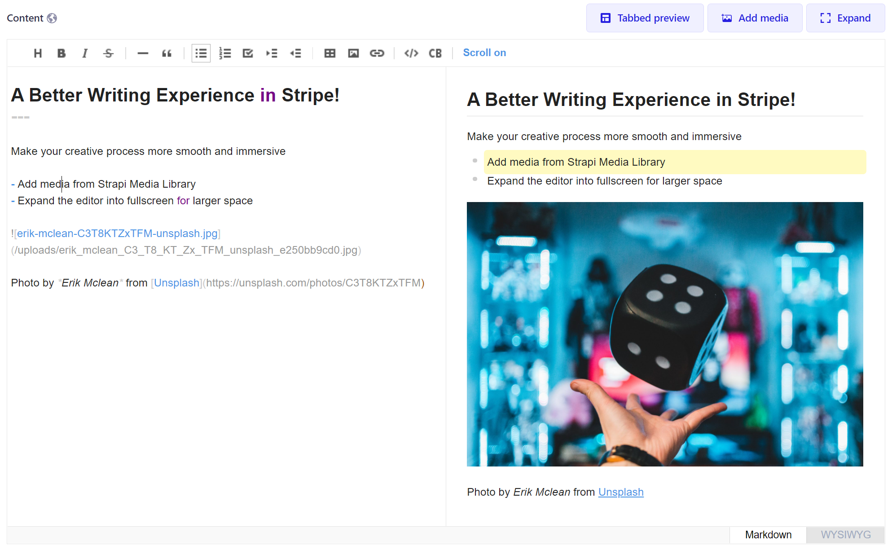Apply italic formatting
Viewport: 892px width, 550px height.
point(85,53)
